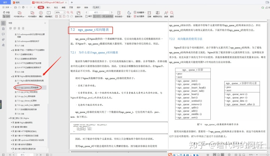Click the compress (压缩) tool

tap(149, 14)
